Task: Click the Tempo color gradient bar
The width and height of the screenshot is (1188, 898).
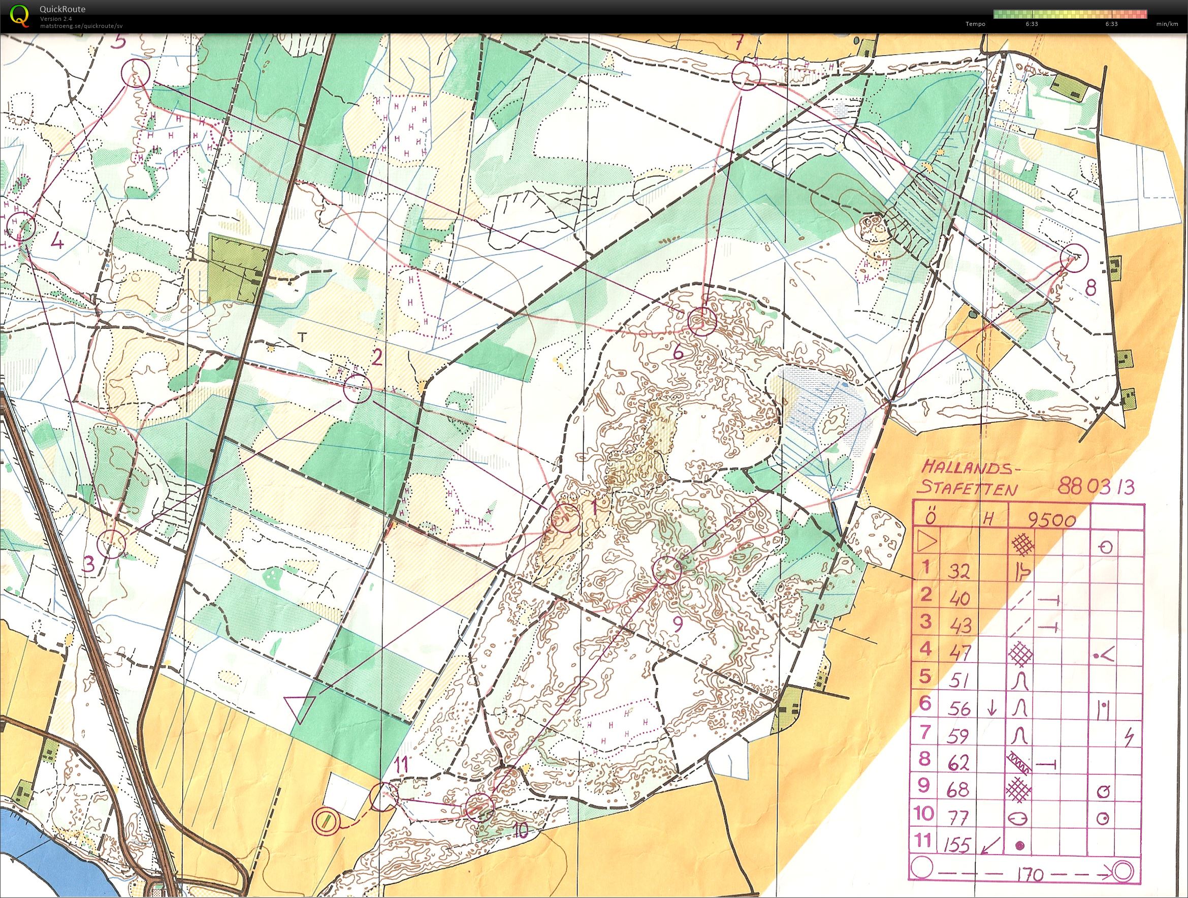Action: 1069,15
